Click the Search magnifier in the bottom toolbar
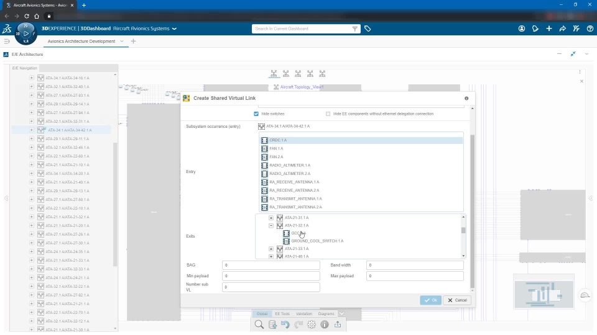597x335 pixels. [259, 324]
